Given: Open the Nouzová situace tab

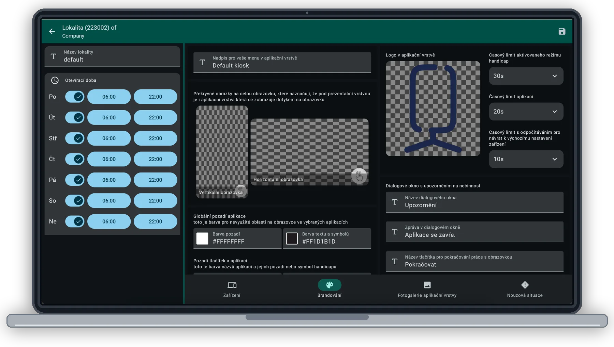Looking at the screenshot, I should click(x=525, y=289).
